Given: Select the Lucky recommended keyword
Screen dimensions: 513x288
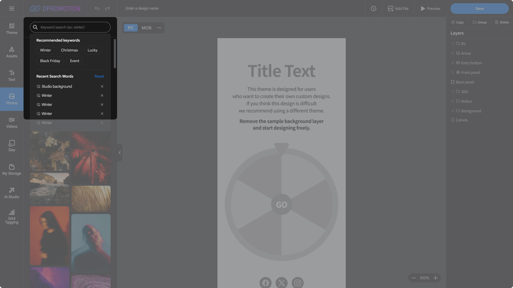Looking at the screenshot, I should point(92,50).
